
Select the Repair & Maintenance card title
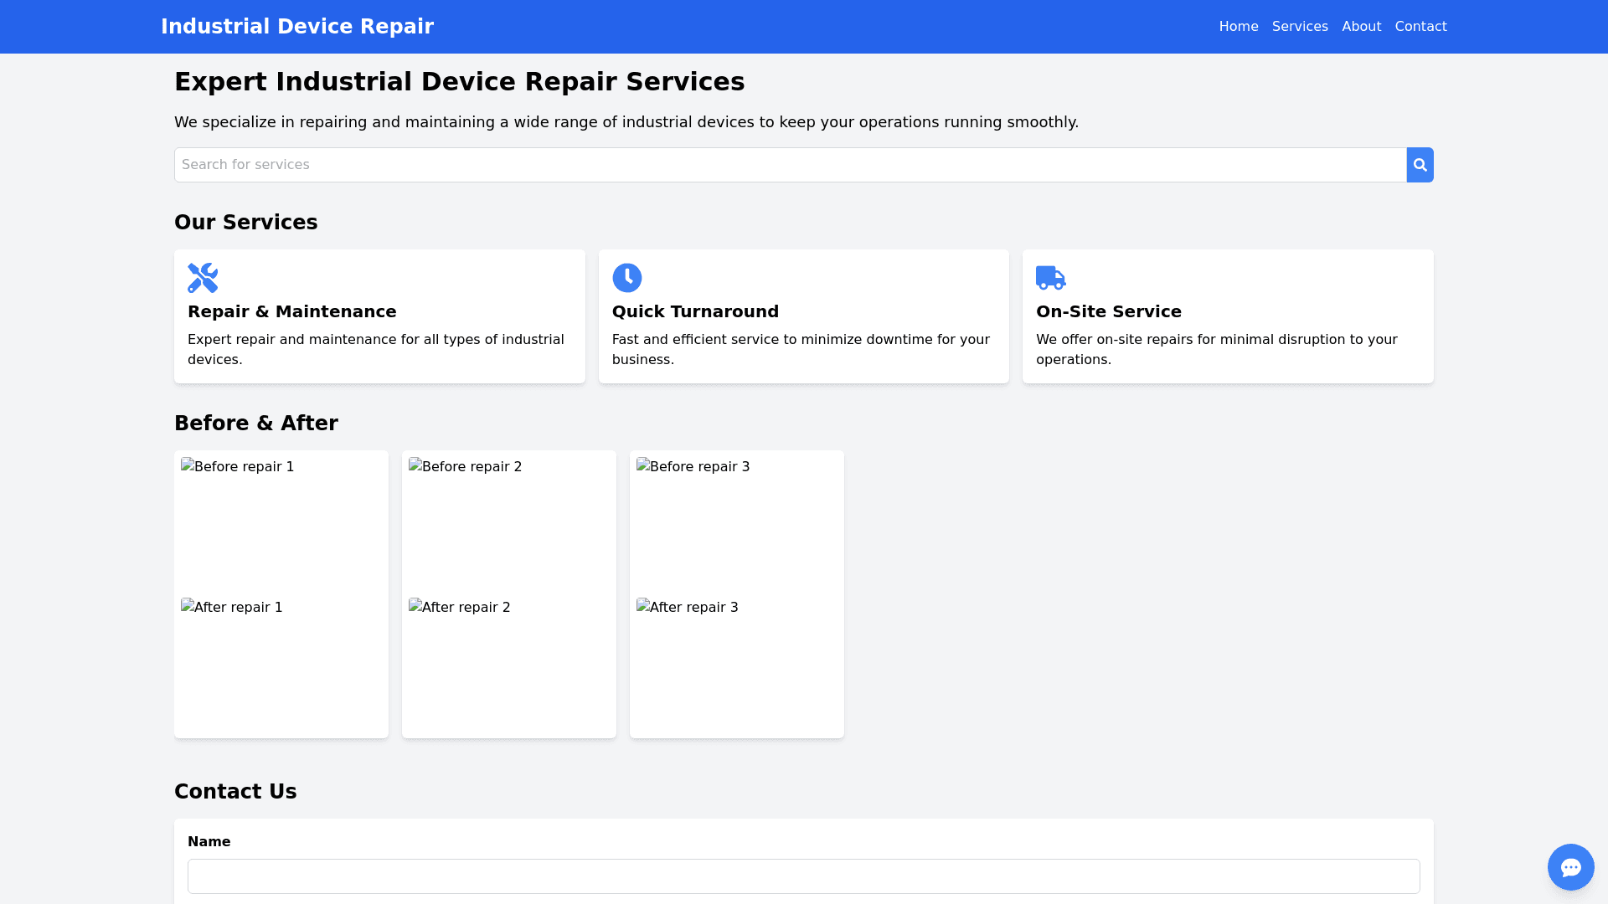pyautogui.click(x=291, y=311)
